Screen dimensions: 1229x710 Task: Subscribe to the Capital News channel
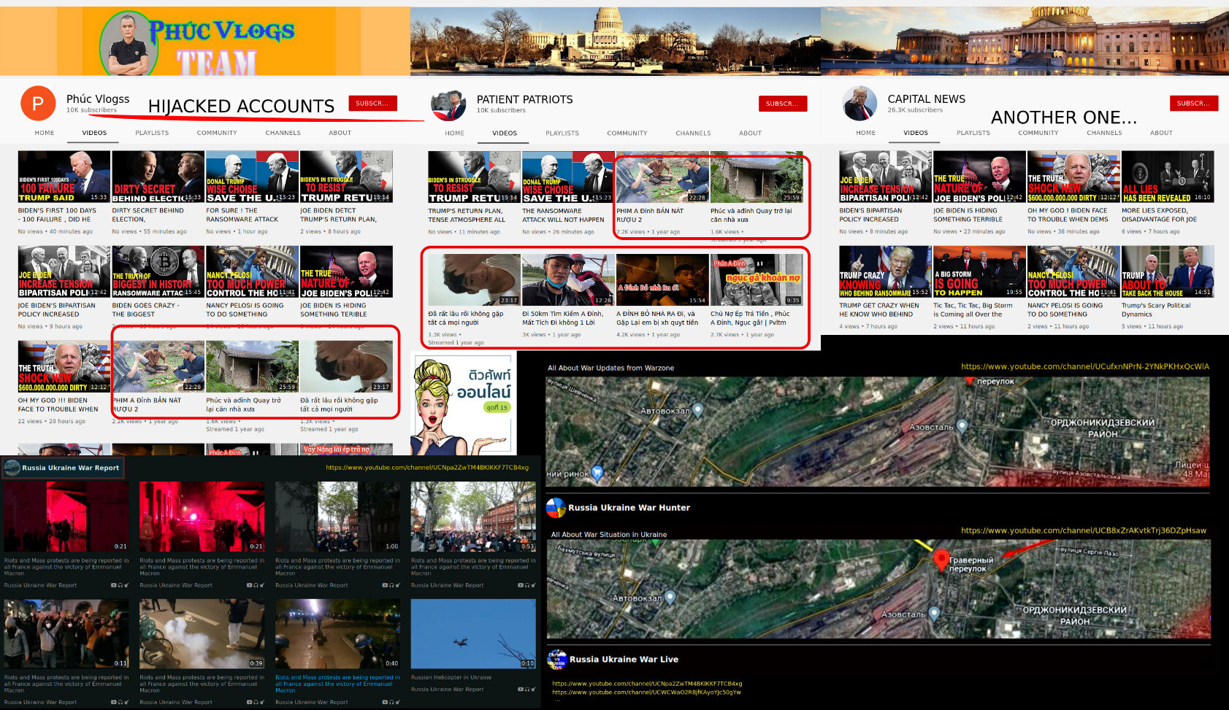tap(1193, 104)
